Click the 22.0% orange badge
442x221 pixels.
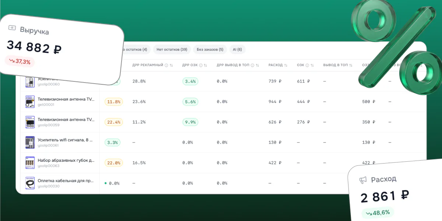point(114,163)
